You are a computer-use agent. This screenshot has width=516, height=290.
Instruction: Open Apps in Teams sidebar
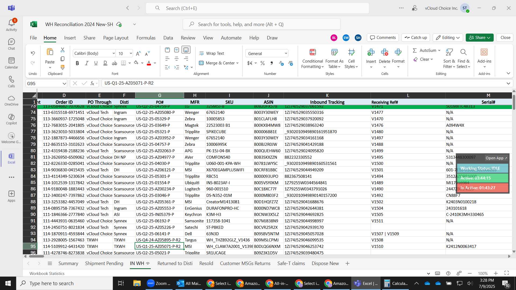11,196
